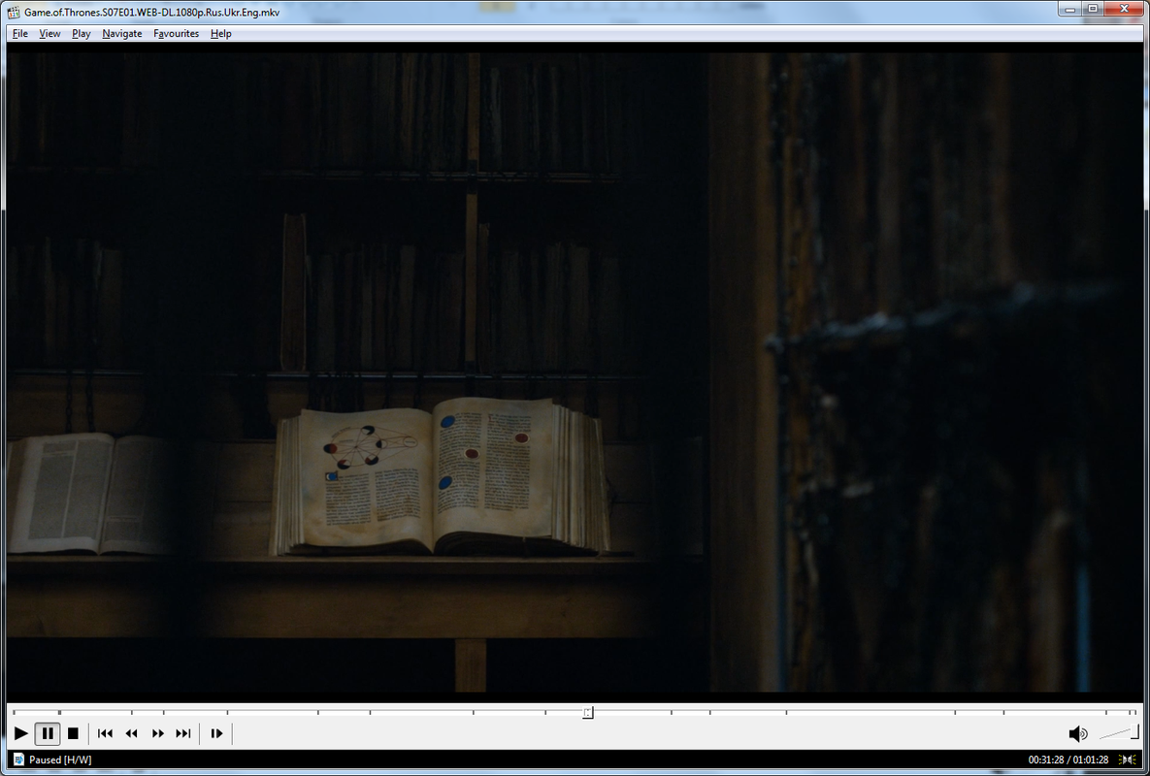The width and height of the screenshot is (1150, 776).
Task: Click the rewind (decrease speed) button
Action: [x=131, y=733]
